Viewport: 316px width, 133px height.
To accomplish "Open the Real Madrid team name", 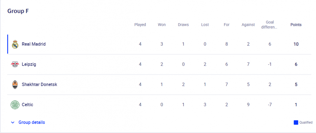I will 34,44.
